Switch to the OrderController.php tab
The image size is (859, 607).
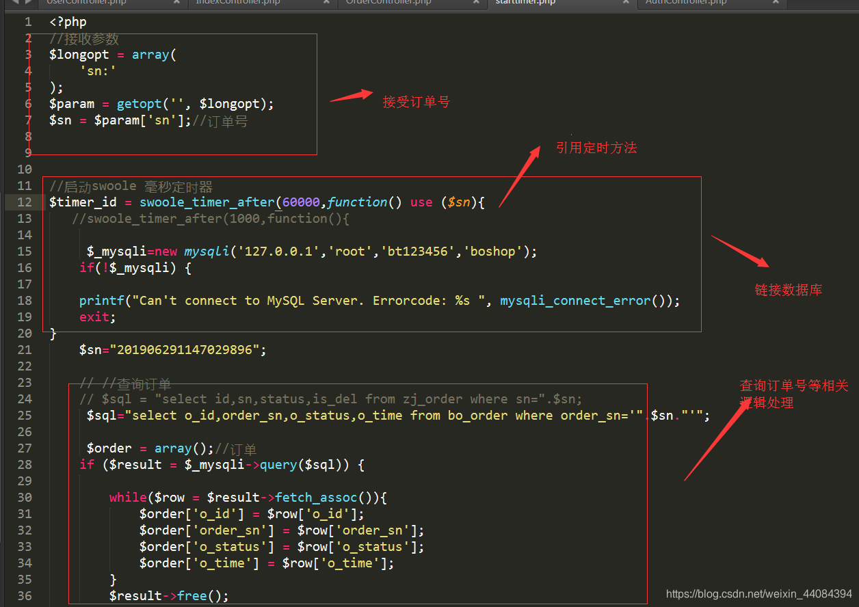coord(388,3)
